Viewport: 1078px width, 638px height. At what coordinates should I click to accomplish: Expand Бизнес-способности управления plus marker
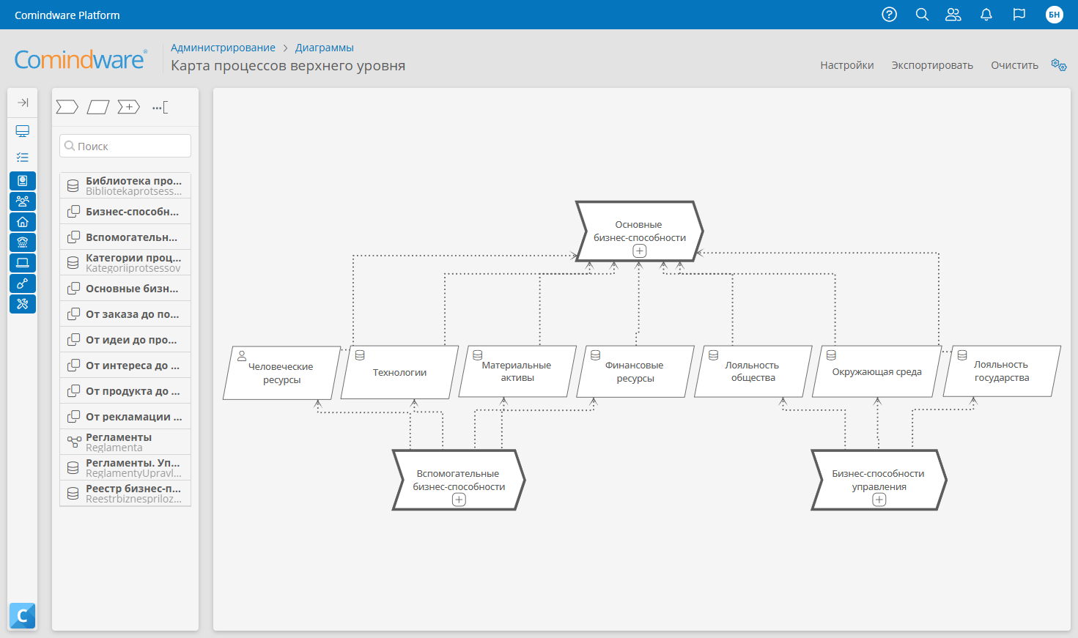pos(879,500)
